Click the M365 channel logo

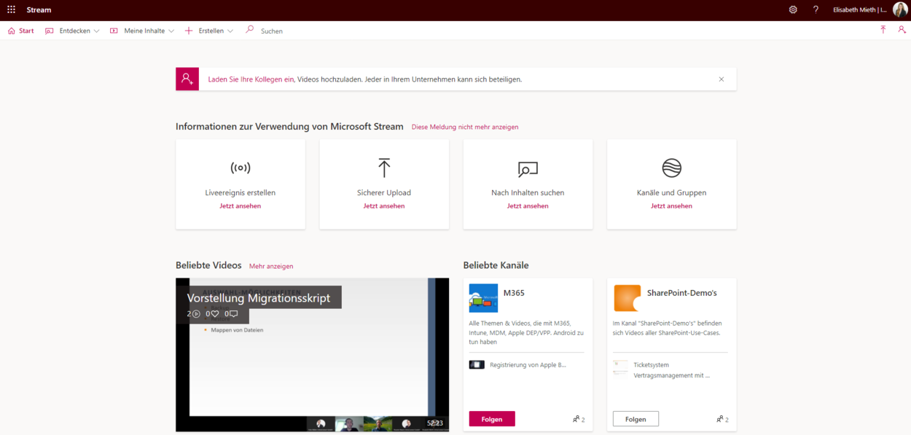coord(483,298)
